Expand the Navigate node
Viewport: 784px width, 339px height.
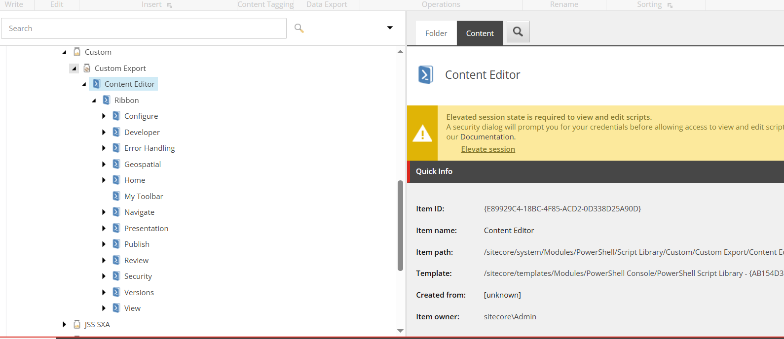pos(104,212)
